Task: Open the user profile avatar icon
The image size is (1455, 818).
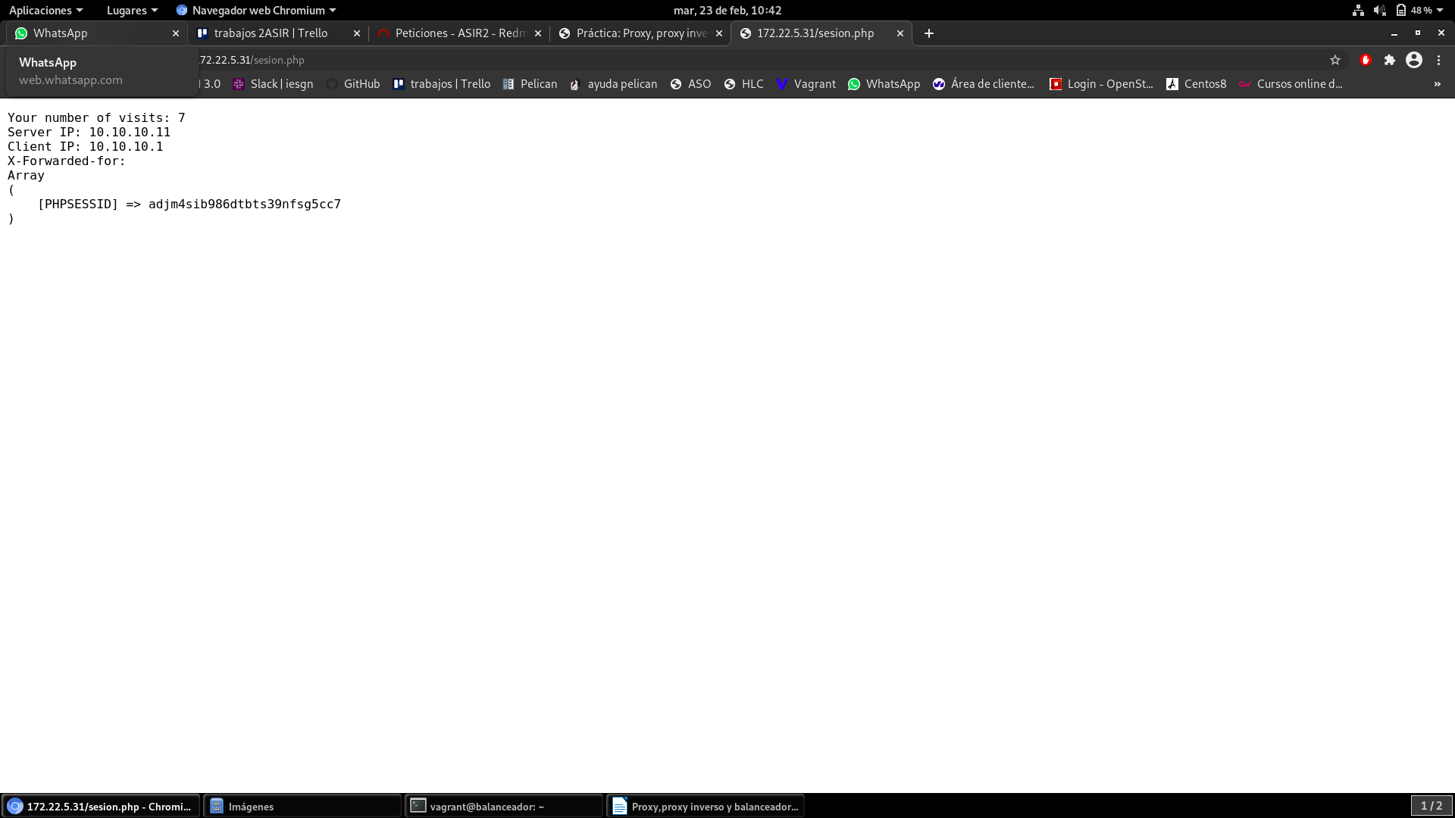Action: (1414, 60)
